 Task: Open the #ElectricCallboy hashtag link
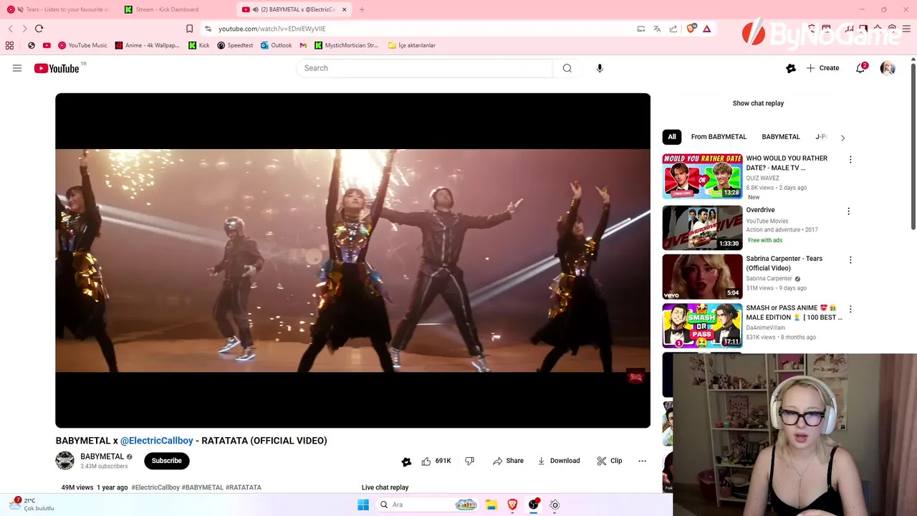(155, 487)
